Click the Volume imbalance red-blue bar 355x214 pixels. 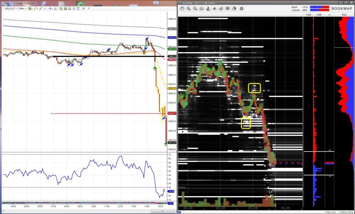pyautogui.click(x=319, y=10)
